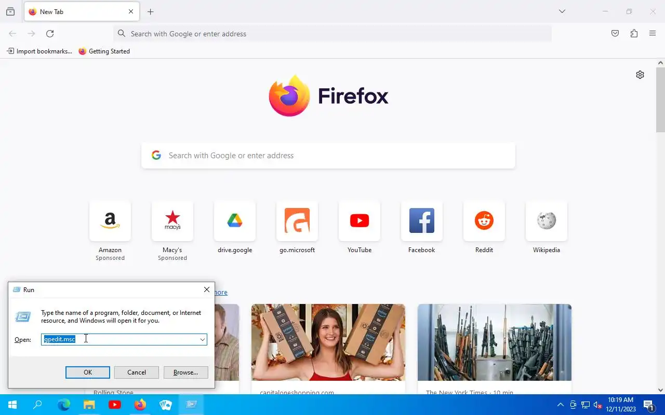Go back one page
The height and width of the screenshot is (415, 665).
point(12,34)
